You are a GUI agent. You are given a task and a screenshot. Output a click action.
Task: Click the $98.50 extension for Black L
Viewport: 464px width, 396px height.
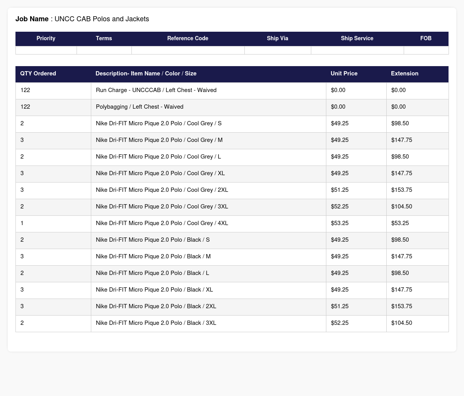(x=400, y=273)
